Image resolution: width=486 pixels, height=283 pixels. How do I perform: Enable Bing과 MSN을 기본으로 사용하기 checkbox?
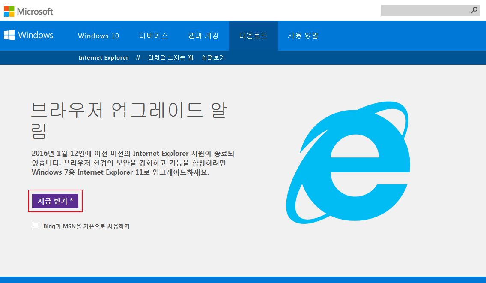36,225
